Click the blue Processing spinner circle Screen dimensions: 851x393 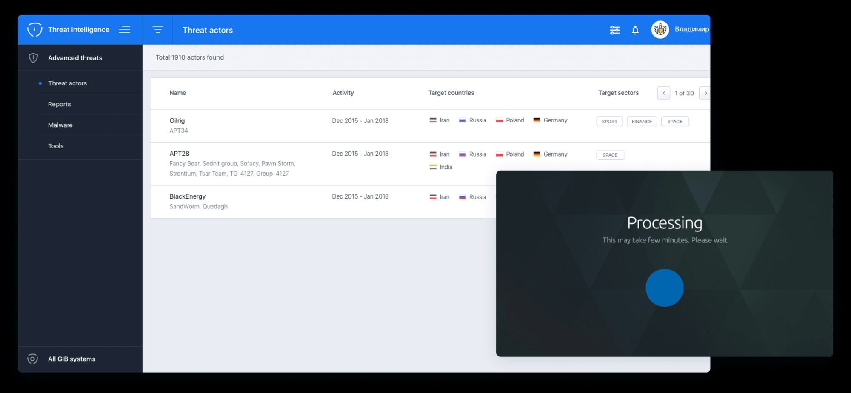[x=665, y=288]
